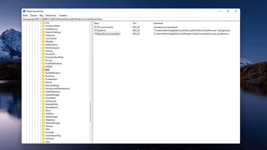The image size is (267, 150).
Task: Select the Mobility folder icon
Action: point(43,42)
